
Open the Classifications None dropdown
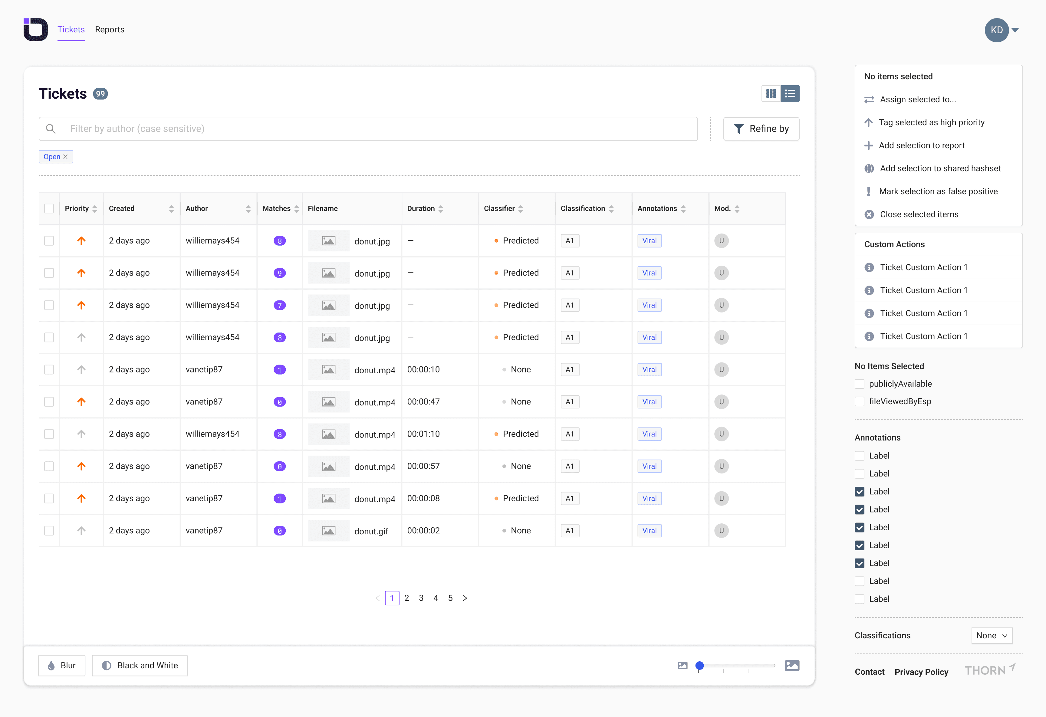[x=992, y=635]
